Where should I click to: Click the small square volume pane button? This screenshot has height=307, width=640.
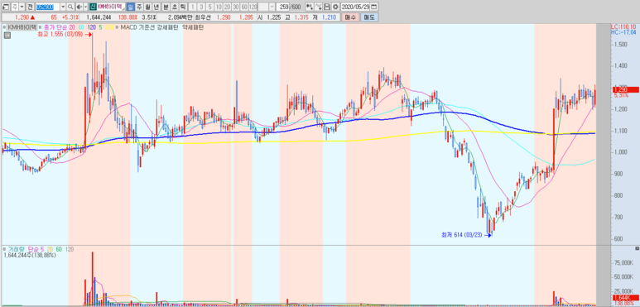638,248
